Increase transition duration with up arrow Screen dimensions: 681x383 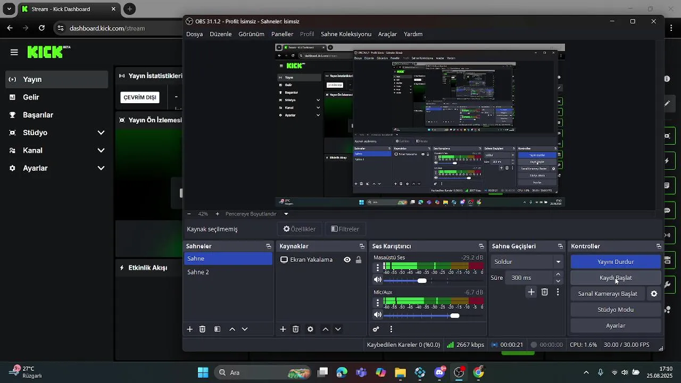point(558,274)
